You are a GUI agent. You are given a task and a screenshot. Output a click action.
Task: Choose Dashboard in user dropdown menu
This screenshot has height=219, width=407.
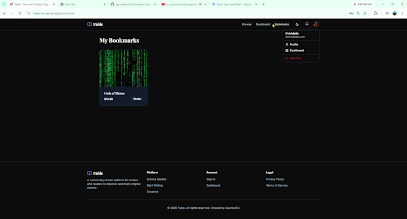(301, 51)
